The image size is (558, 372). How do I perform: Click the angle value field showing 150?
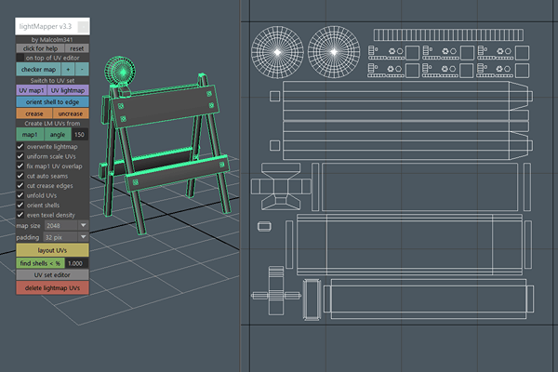click(81, 135)
